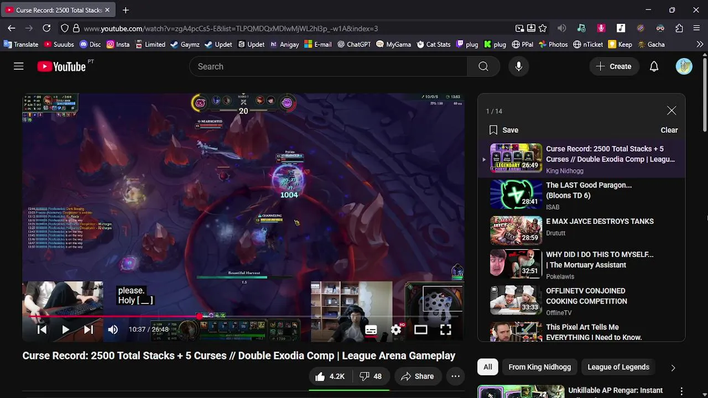708x398 pixels.
Task: Open the player settings gear
Action: (x=396, y=330)
